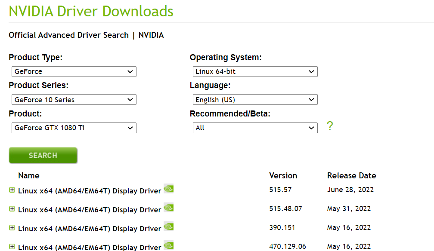Expand the 390.151 driver row
This screenshot has height=251, width=434.
[x=12, y=227]
